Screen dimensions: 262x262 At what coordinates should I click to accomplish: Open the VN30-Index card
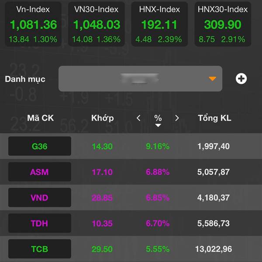[97, 24]
